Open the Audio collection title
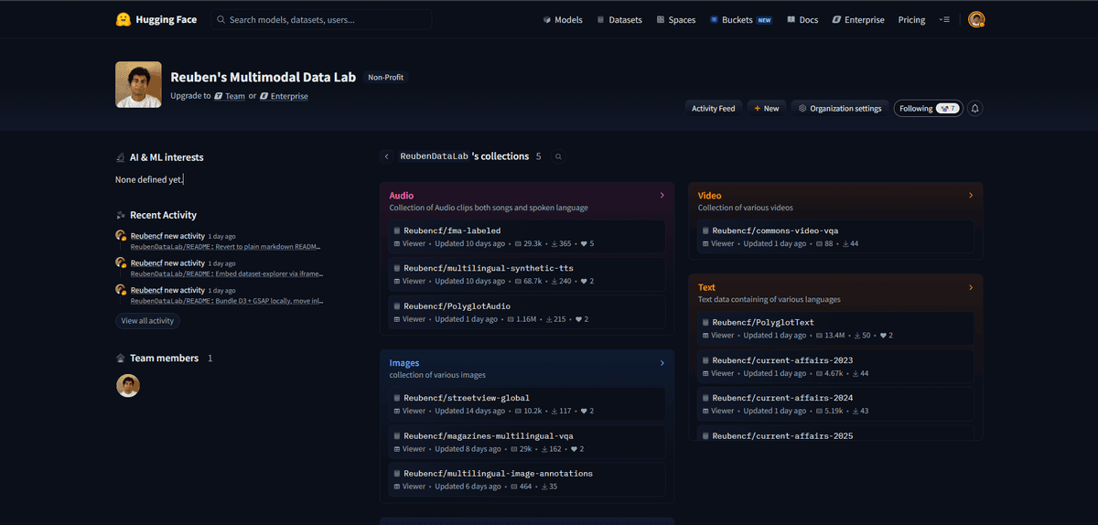 point(401,195)
